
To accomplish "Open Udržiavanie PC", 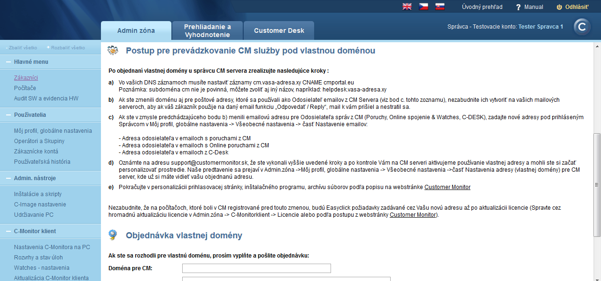I will pyautogui.click(x=34, y=215).
